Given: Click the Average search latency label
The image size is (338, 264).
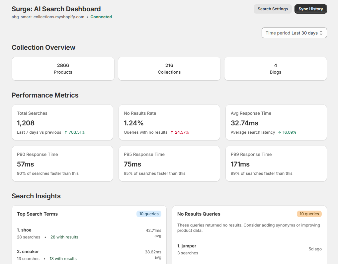Looking at the screenshot, I should coord(253,132).
